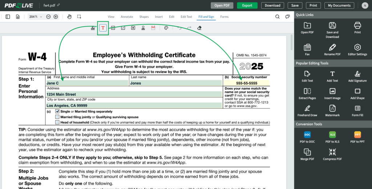
Task: Click the Social security number field
Action: [247, 83]
